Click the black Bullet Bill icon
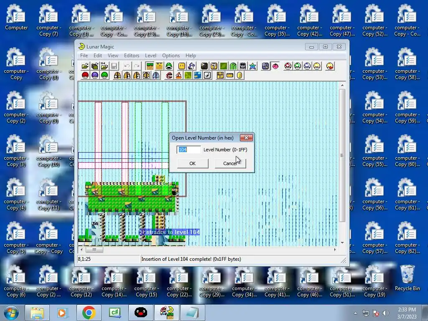The width and height of the screenshot is (428, 321). (x=204, y=66)
